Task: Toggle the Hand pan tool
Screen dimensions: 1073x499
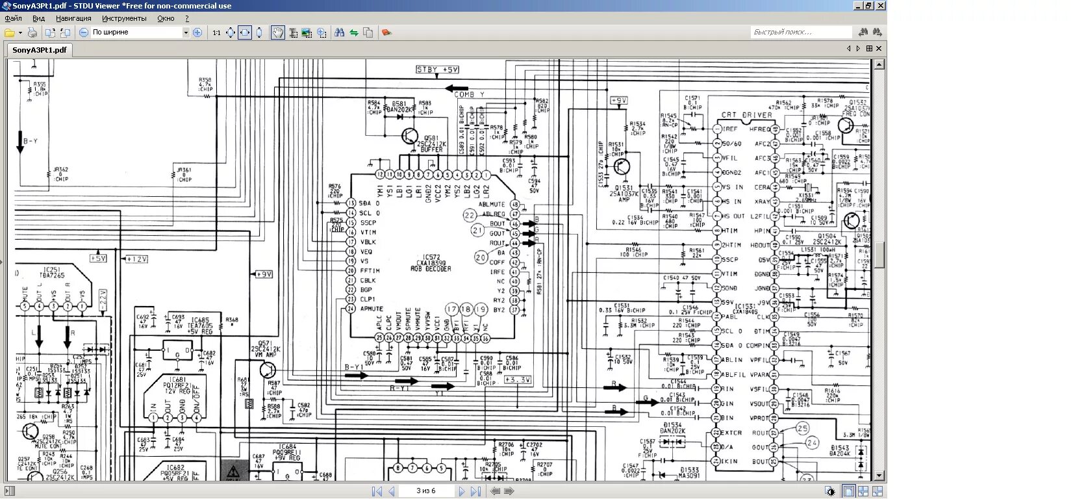Action: tap(278, 32)
